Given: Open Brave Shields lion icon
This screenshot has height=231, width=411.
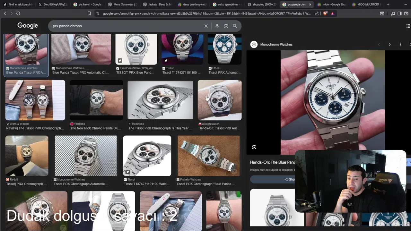Looking at the screenshot, I should pos(325,13).
